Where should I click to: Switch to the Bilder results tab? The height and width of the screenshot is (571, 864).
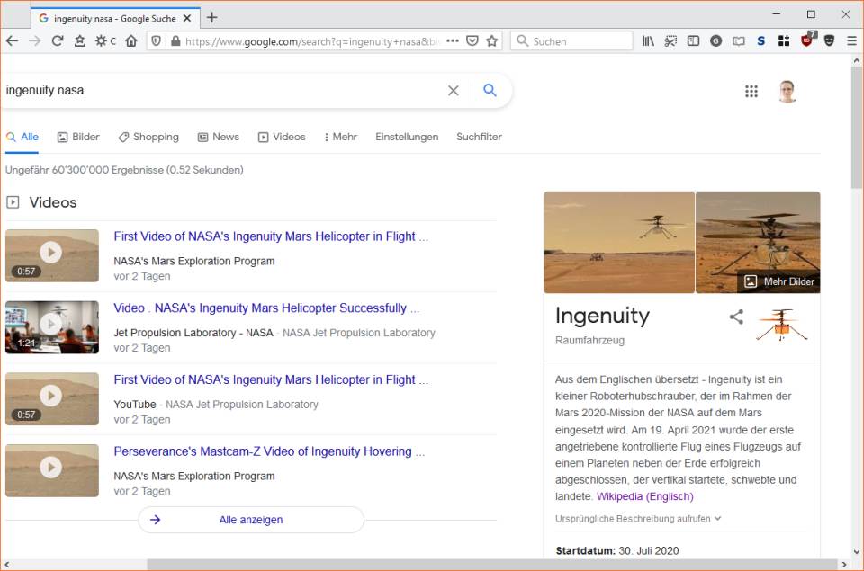[x=78, y=137]
